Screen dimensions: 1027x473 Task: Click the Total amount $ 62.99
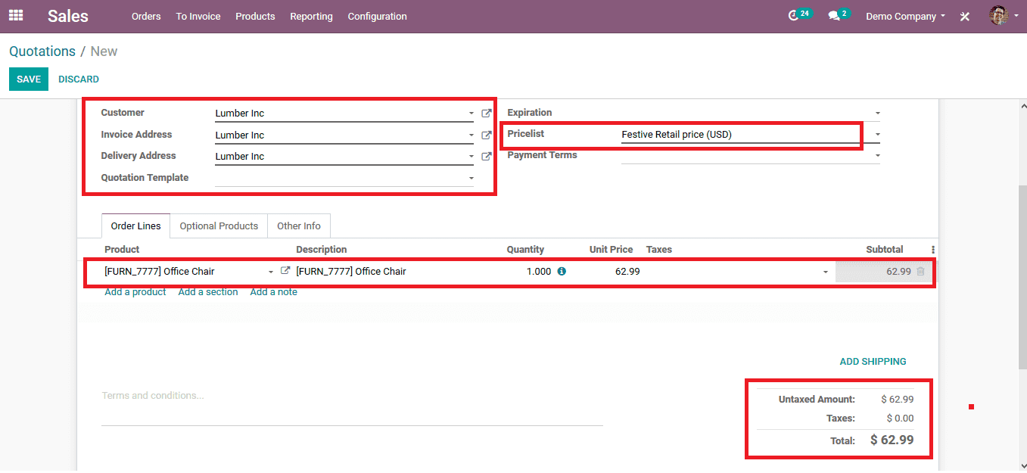[x=892, y=440]
